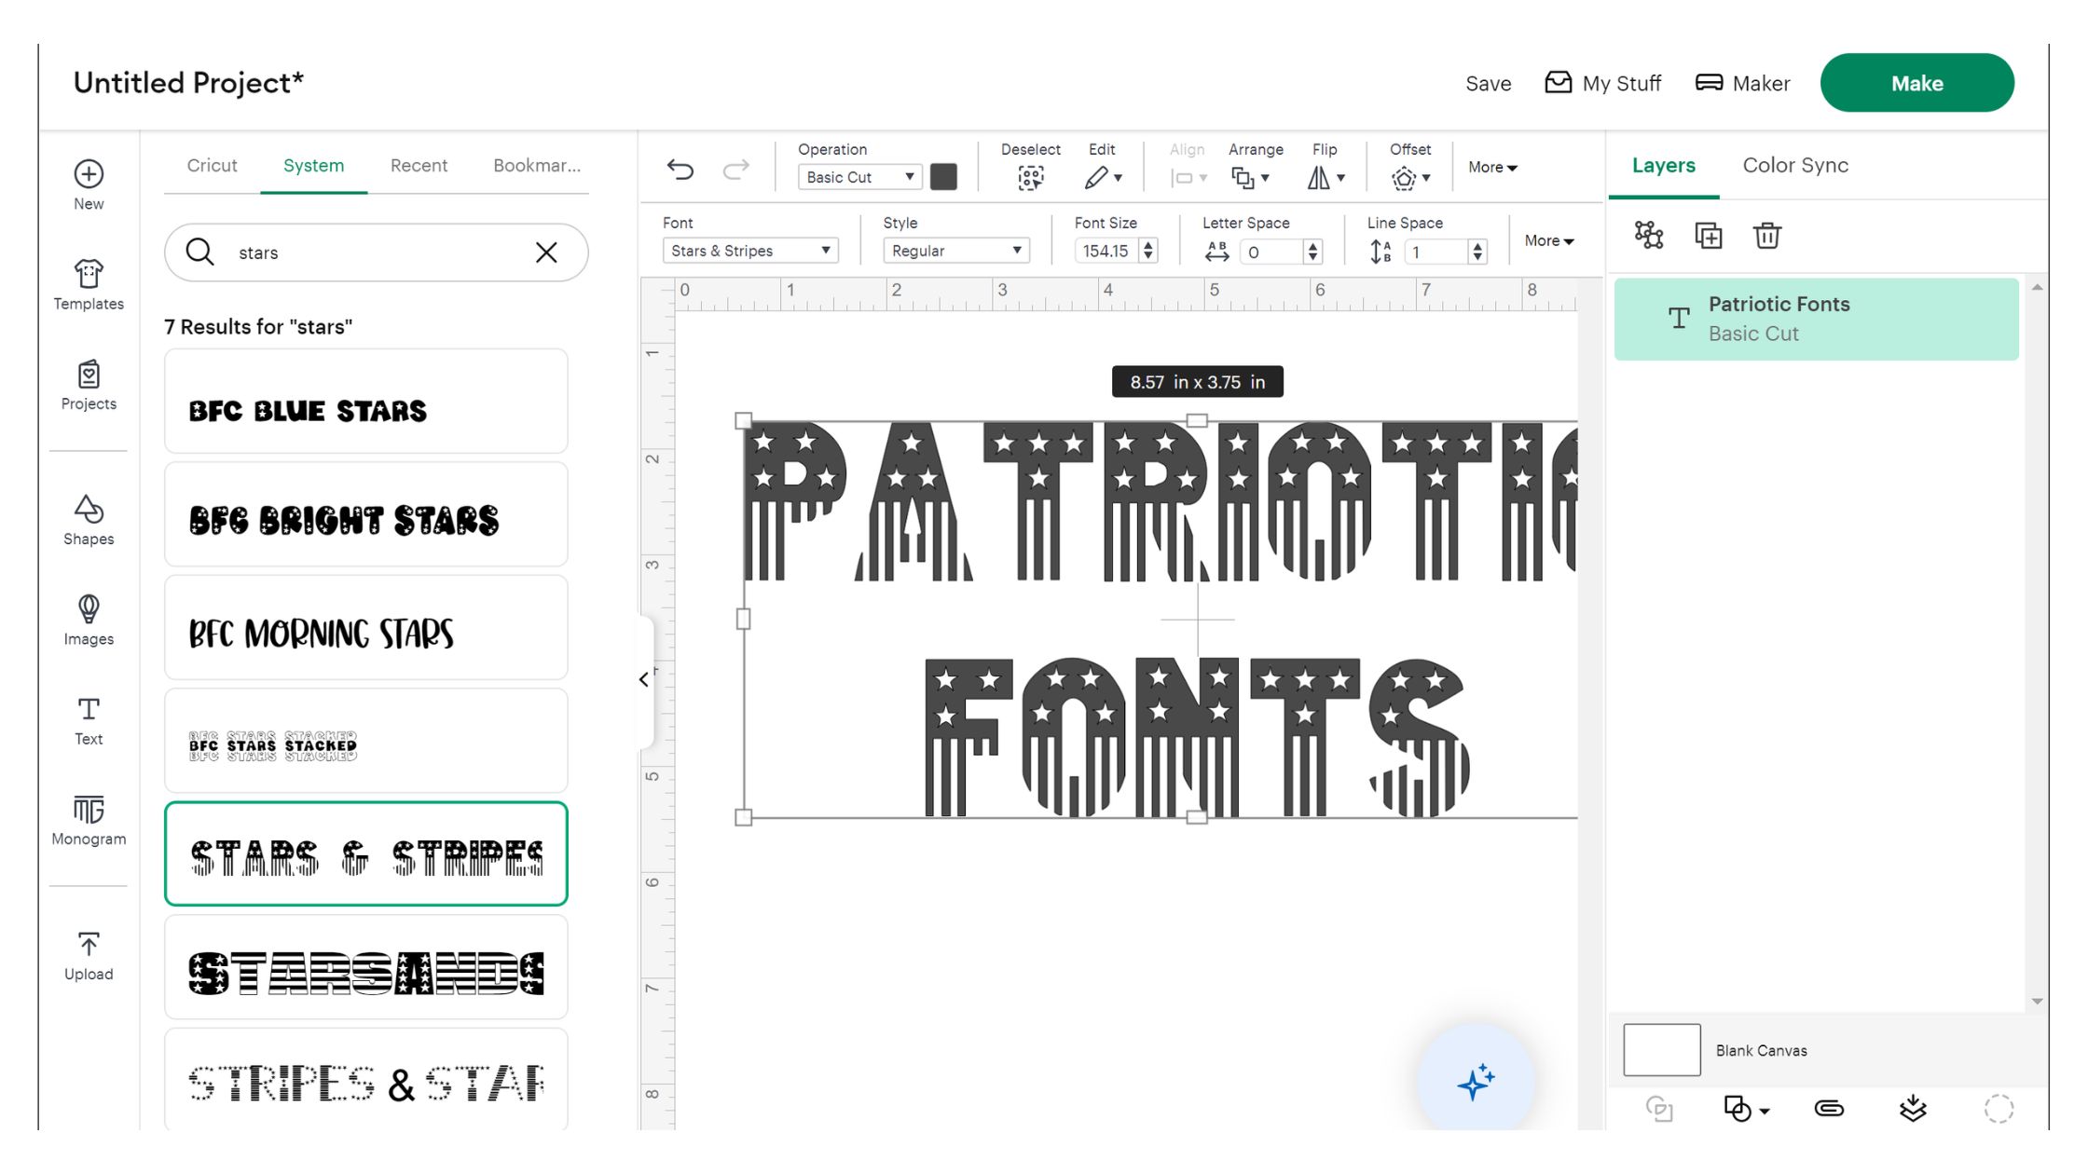Flatten layers using the Flatten icon
Screen dimensions: 2088x1174
pyautogui.click(x=1914, y=1109)
